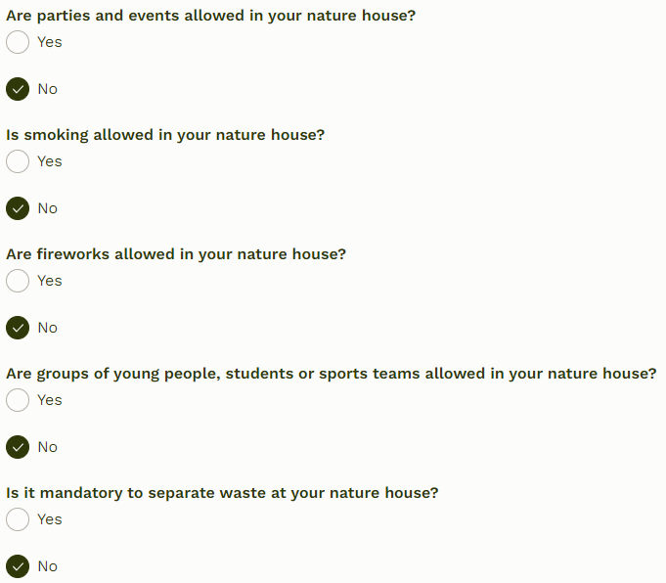The height and width of the screenshot is (583, 666).
Task: Choose Yes radio for mandatory waste separation
Action: click(18, 519)
